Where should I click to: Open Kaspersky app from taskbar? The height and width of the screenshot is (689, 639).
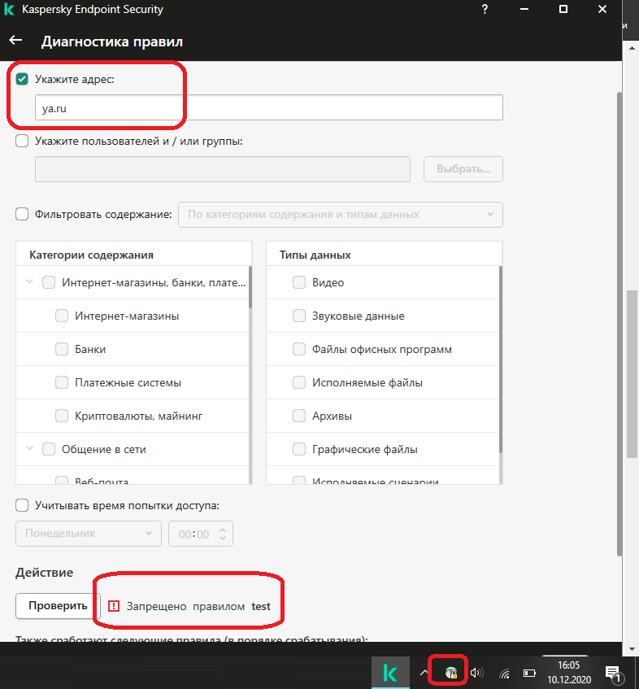click(x=390, y=672)
